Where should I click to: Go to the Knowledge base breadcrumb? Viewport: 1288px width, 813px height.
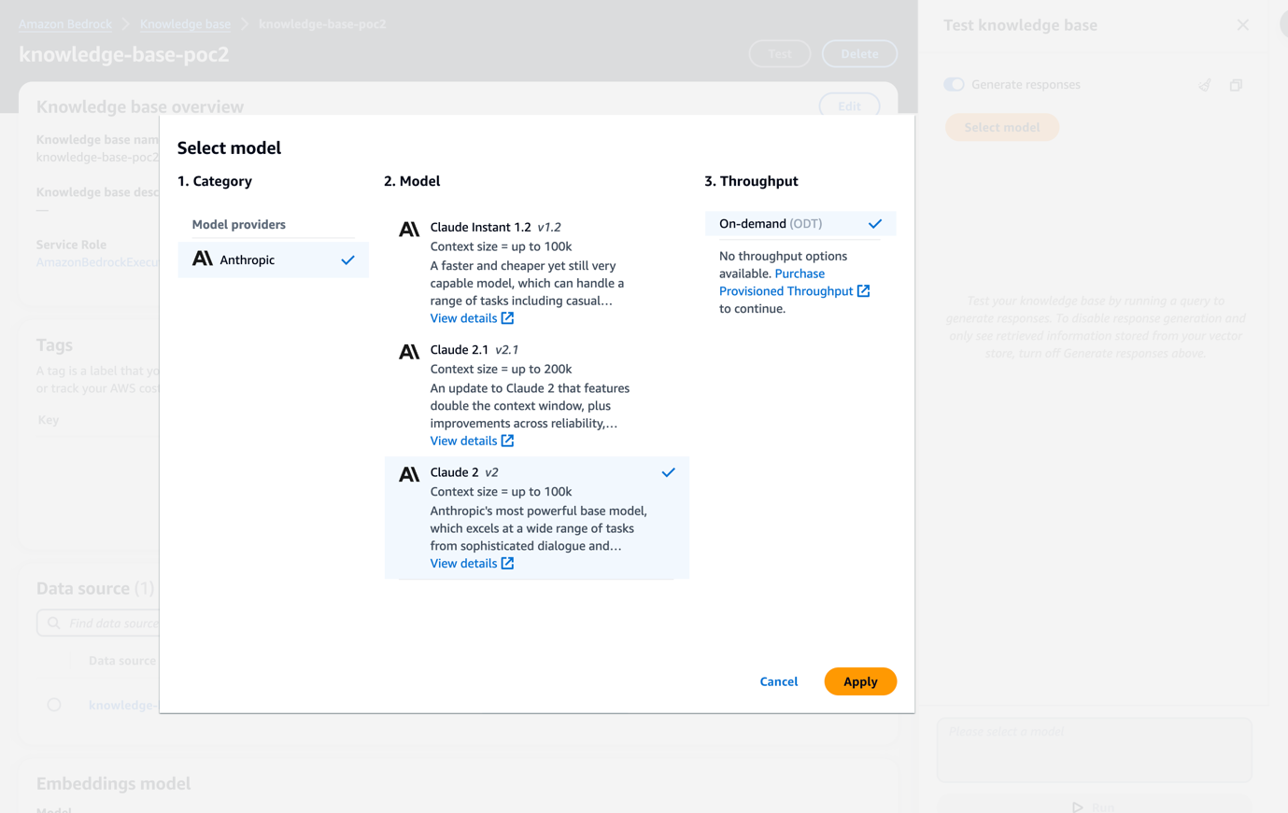point(185,24)
